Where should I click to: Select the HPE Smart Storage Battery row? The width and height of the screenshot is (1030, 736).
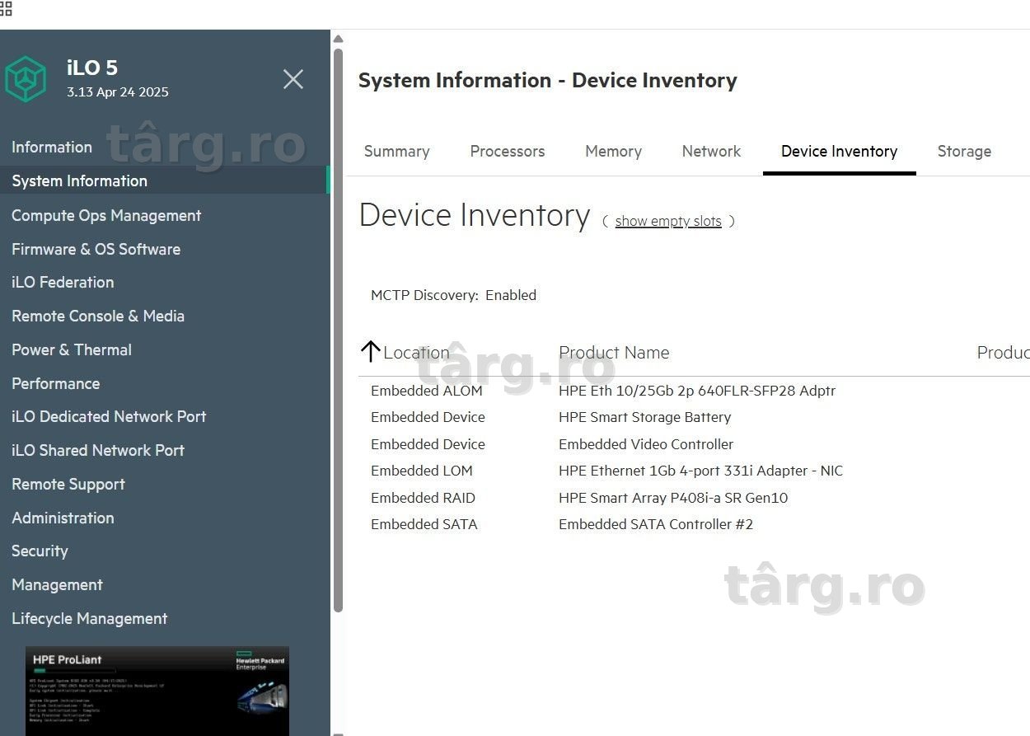644,417
